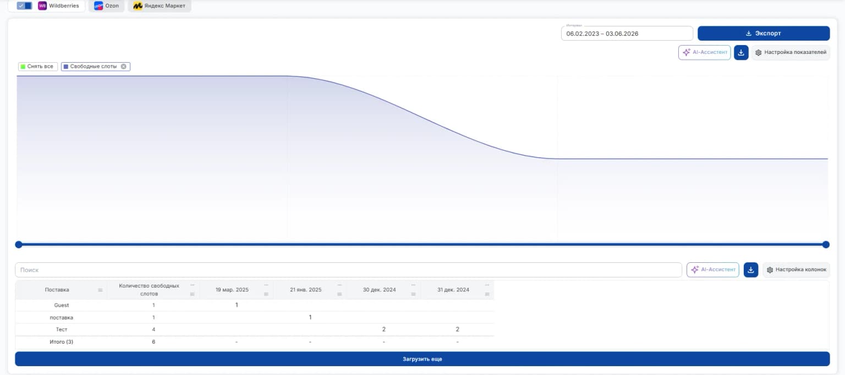Switch to the Ozon marketplace tab
The width and height of the screenshot is (845, 375).
106,5
